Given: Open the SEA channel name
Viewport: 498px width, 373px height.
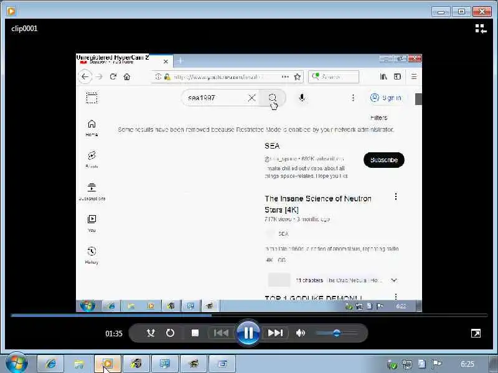Looking at the screenshot, I should (272, 146).
